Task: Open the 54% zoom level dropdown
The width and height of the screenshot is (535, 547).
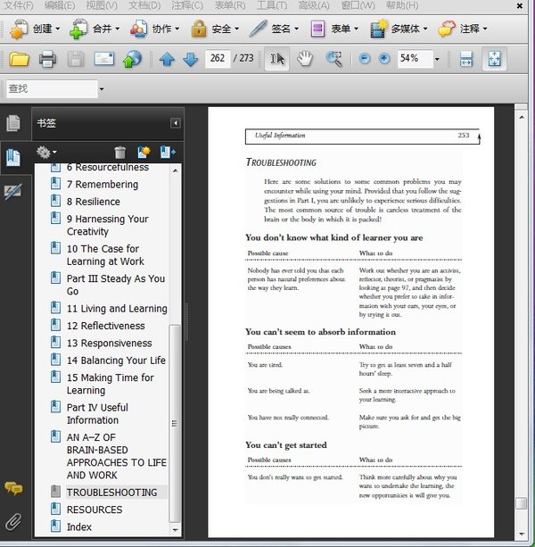Action: pyautogui.click(x=437, y=60)
